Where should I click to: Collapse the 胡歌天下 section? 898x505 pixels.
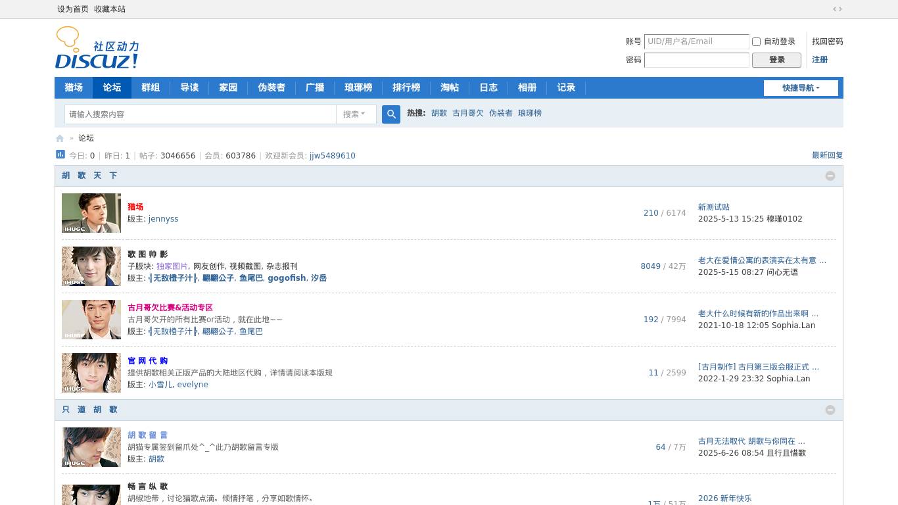pos(830,176)
